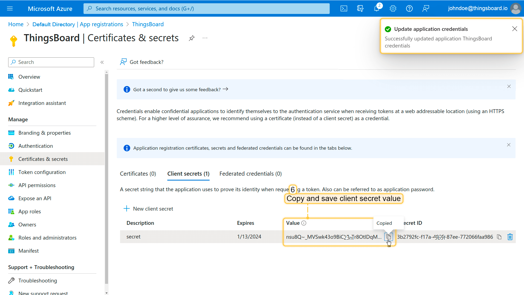Switch to the Certificates (0) tab
524x295 pixels.
pos(138,174)
